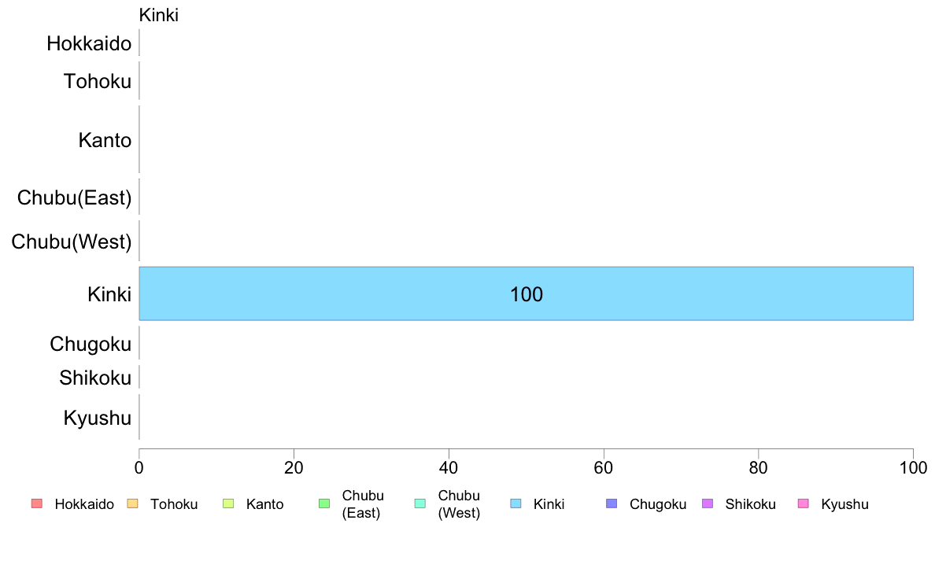Toggle the Kinki legend label text

coord(549,504)
